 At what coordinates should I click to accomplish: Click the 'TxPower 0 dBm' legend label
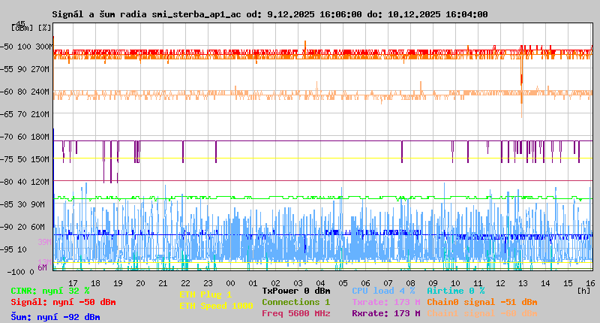pyautogui.click(x=296, y=291)
